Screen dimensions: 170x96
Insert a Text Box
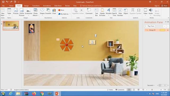pyautogui.click(x=96, y=12)
